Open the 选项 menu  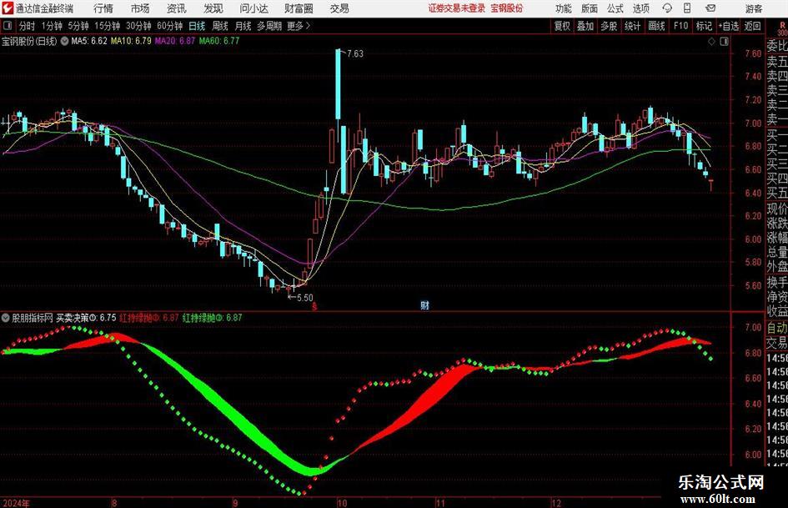(x=641, y=8)
